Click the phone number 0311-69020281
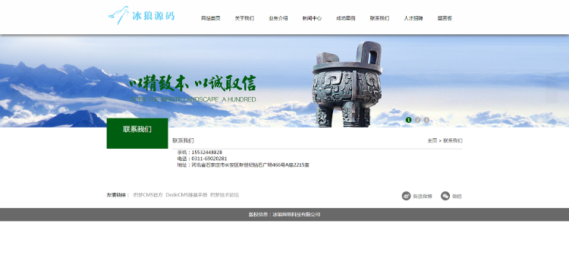Image resolution: width=569 pixels, height=274 pixels. (x=209, y=159)
